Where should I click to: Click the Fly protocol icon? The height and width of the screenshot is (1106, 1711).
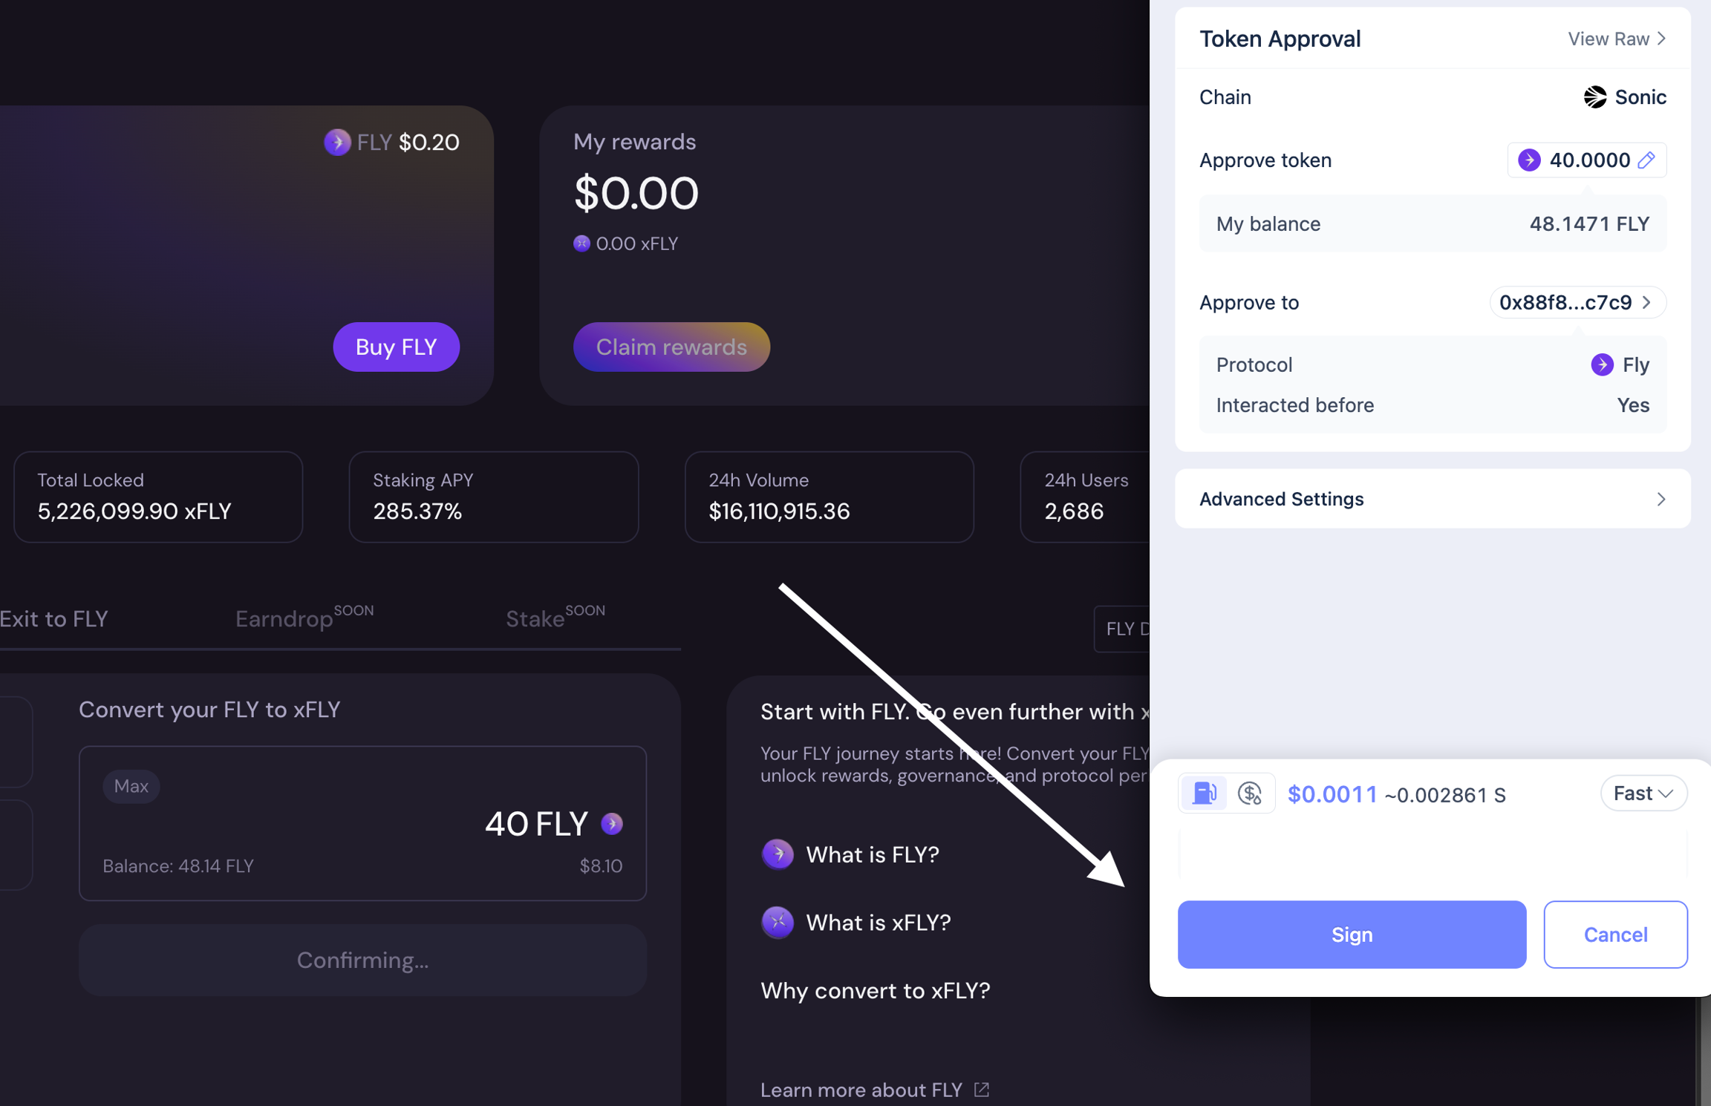(1602, 364)
